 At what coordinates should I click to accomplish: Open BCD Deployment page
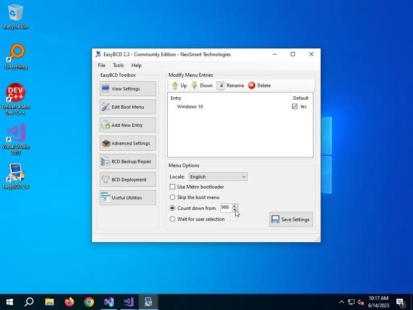128,180
